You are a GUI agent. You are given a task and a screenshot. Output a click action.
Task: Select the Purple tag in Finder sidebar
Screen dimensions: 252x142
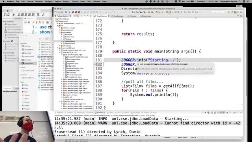(26, 109)
